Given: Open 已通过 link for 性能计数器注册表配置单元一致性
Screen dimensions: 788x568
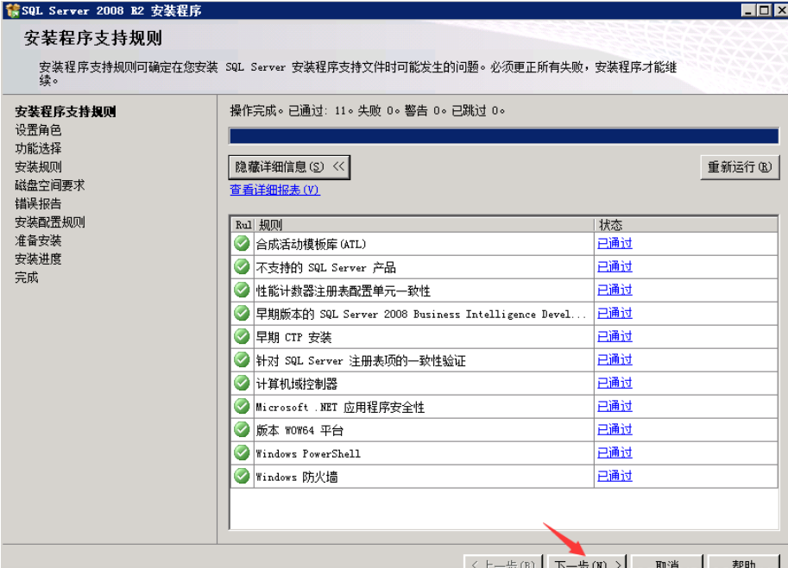Looking at the screenshot, I should pyautogui.click(x=615, y=290).
